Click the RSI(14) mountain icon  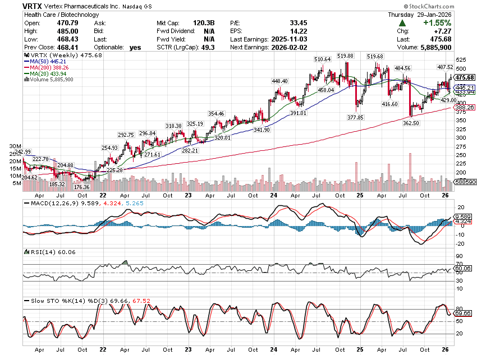point(26,252)
